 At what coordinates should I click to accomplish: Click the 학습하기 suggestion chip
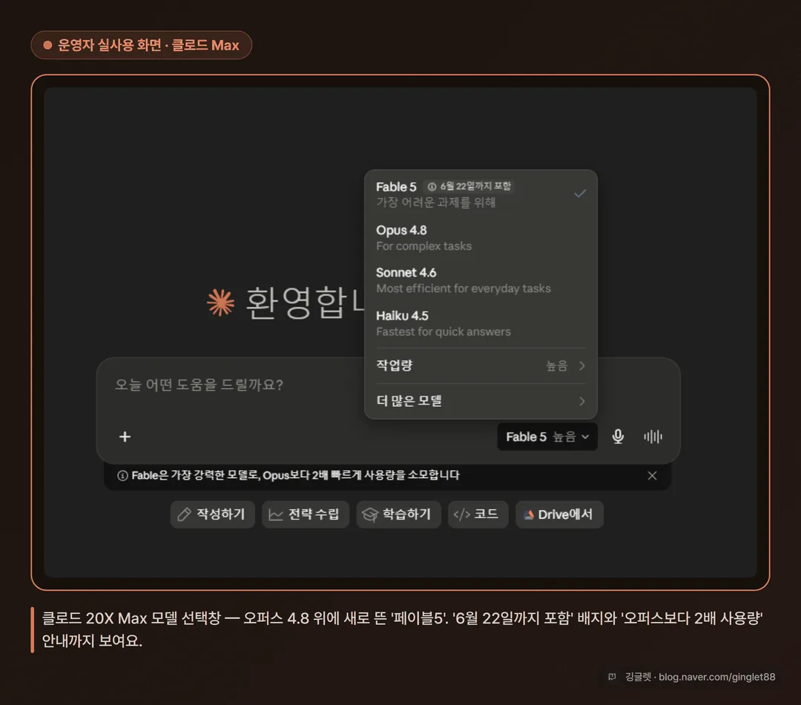[x=398, y=514]
